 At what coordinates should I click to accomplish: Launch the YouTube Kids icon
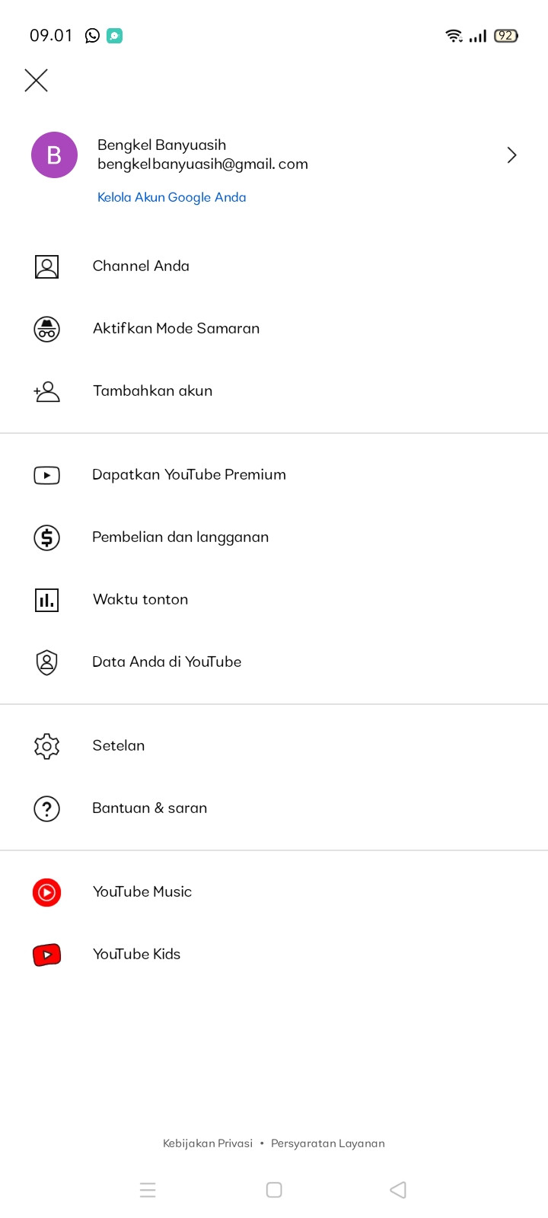46,955
